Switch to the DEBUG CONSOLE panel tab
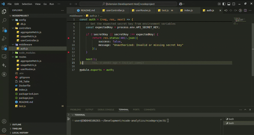Viewport: 254px width, 135px height. click(106, 110)
